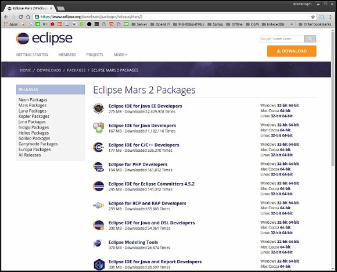337x272 pixels.
Task: Open the Offline bookmarks folder
Action: point(234,24)
